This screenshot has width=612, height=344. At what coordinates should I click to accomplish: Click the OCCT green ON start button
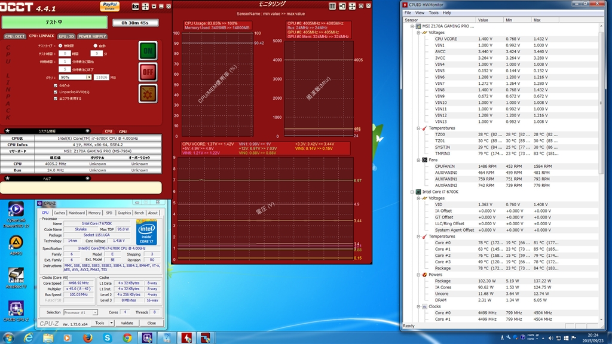148,50
